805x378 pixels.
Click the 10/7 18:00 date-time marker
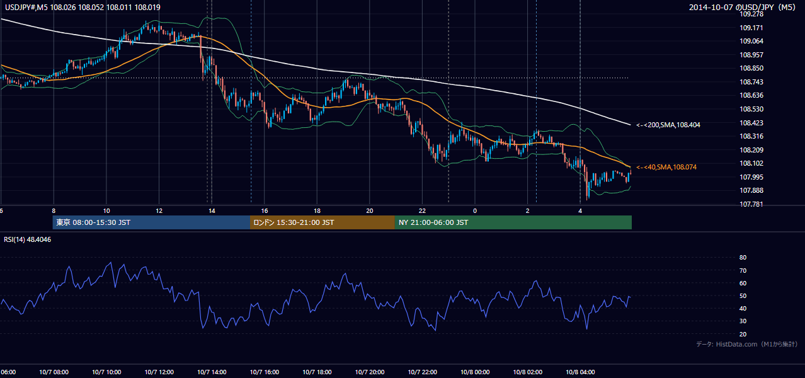coord(317,372)
